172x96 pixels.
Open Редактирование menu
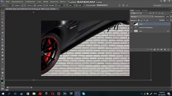(x=17, y=2)
